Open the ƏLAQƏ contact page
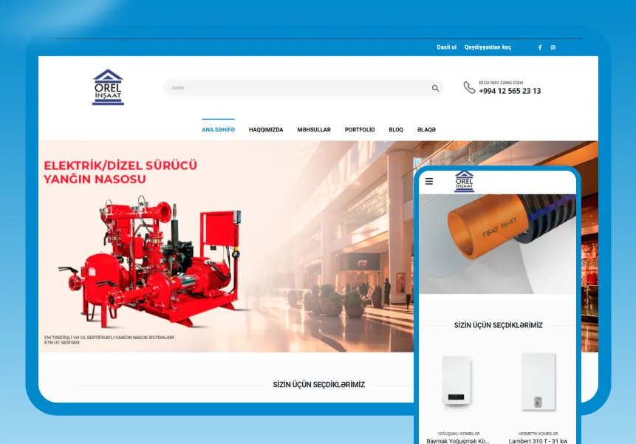The height and width of the screenshot is (444, 636). pos(426,129)
